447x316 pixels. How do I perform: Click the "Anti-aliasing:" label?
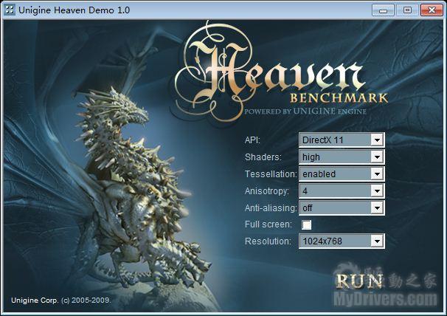pos(271,207)
